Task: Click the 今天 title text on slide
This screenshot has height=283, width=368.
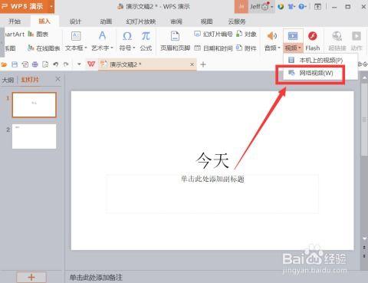Action: pos(212,160)
